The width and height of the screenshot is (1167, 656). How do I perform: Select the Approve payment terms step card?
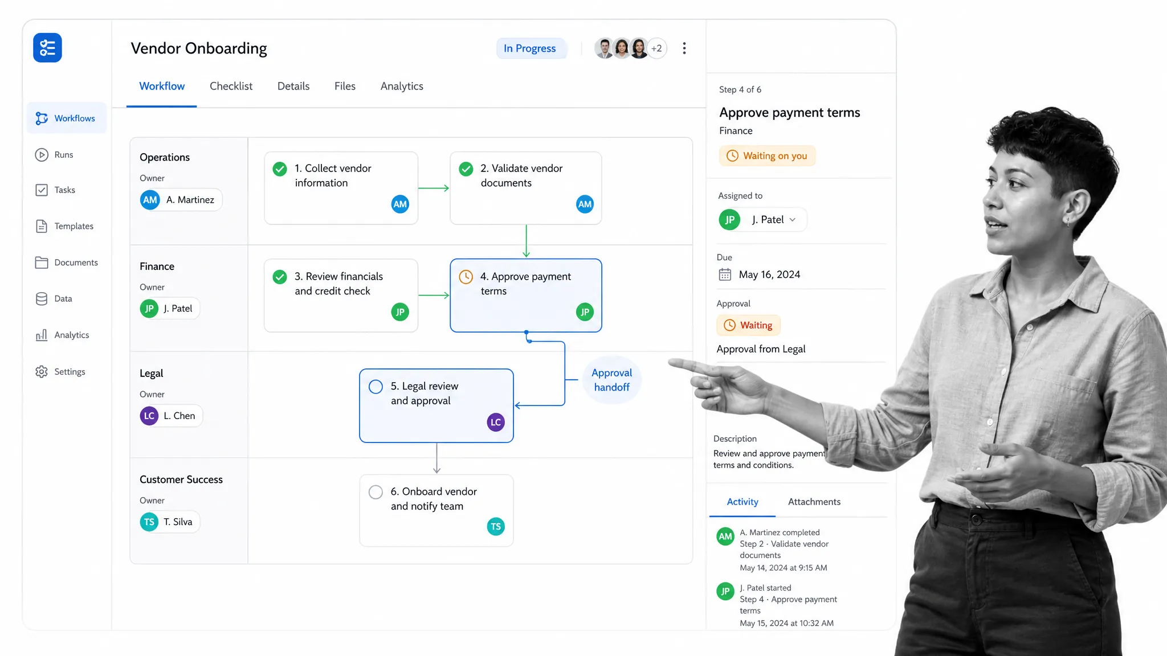tap(526, 296)
